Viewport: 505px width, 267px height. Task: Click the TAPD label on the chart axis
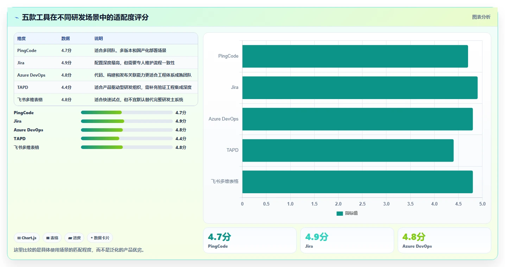[233, 150]
